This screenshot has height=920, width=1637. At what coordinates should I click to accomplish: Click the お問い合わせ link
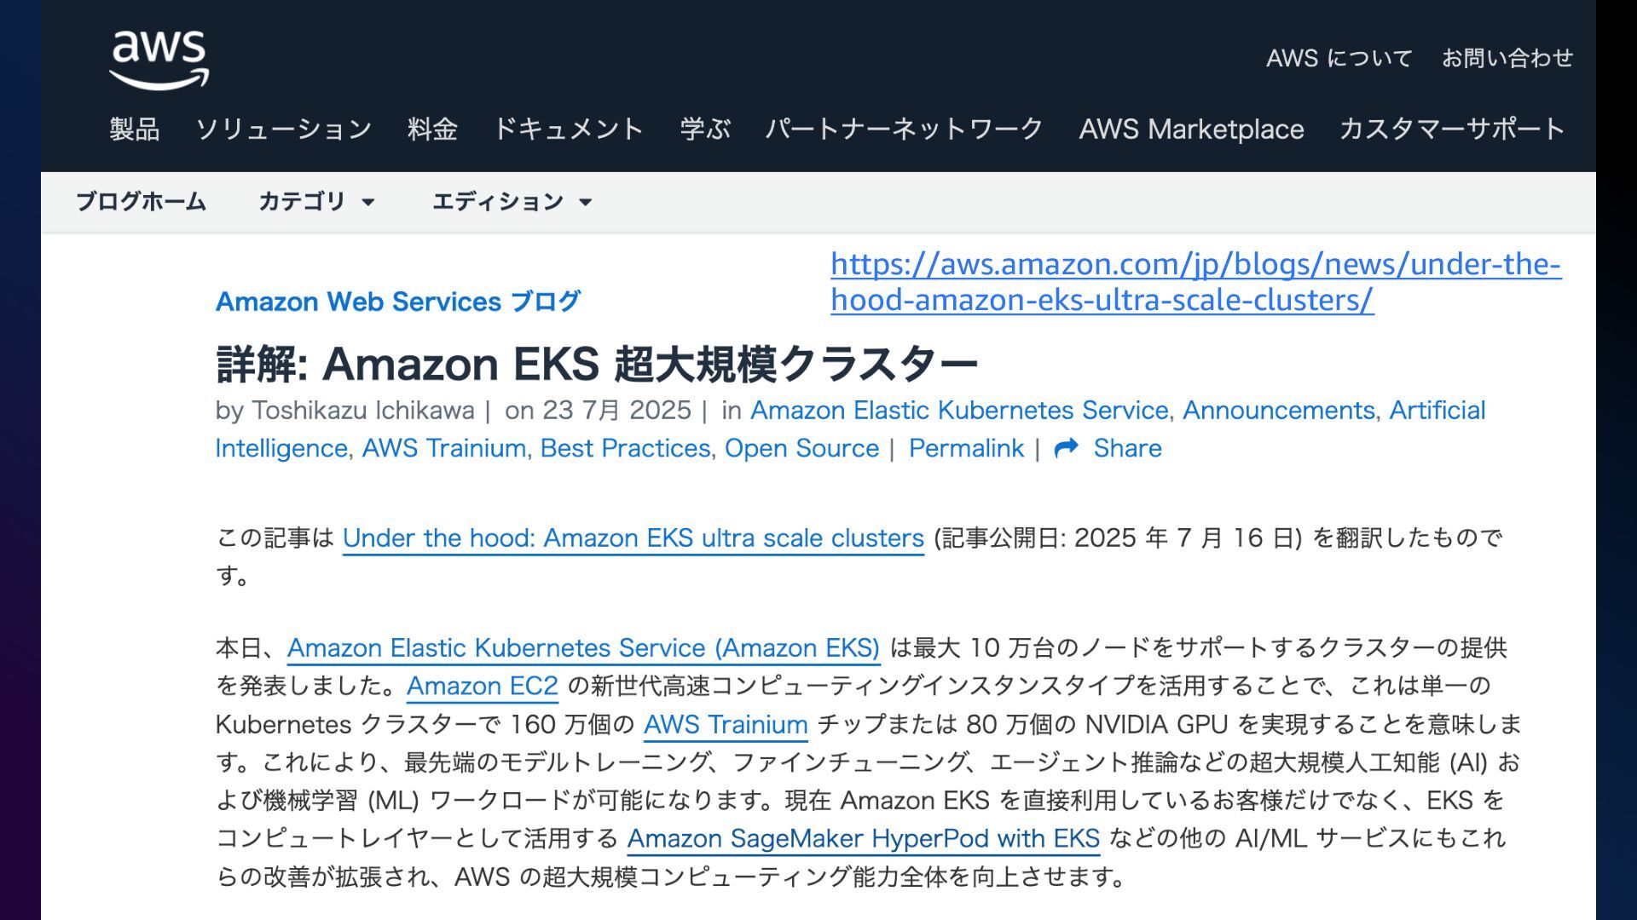coord(1507,58)
